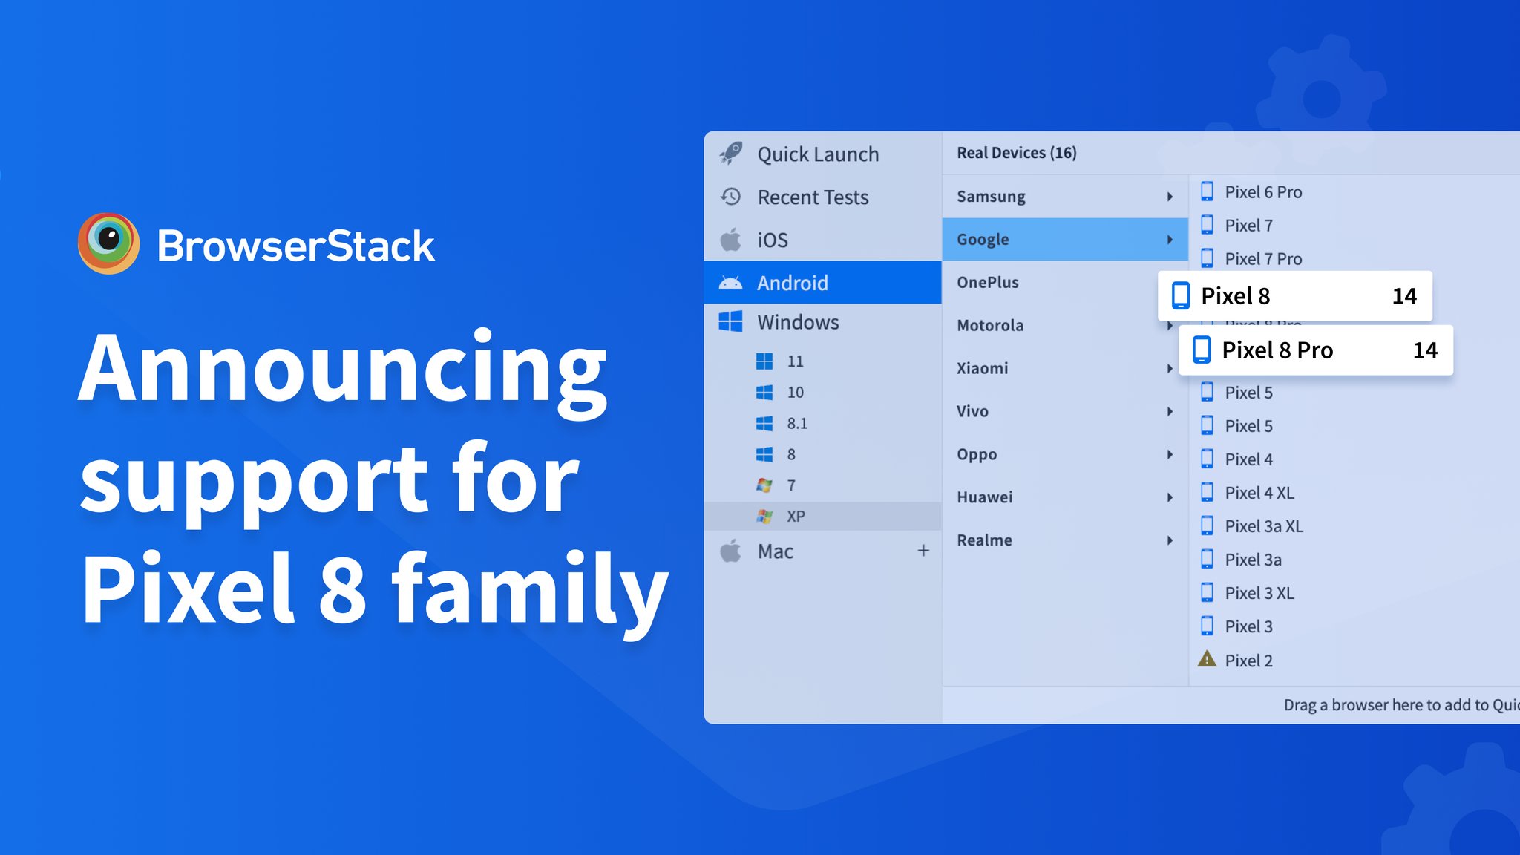
Task: Click the Windows XP flag icon
Action: pyautogui.click(x=764, y=517)
